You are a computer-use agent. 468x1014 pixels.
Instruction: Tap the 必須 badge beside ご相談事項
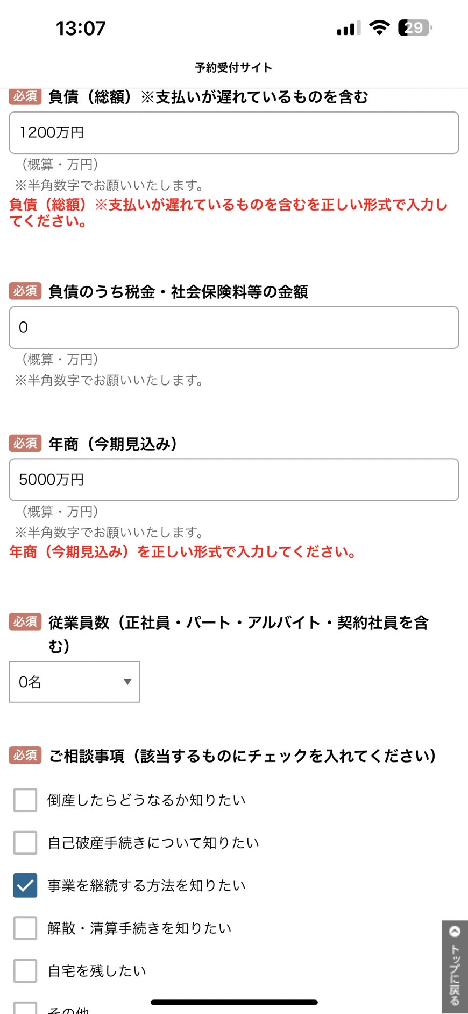pos(25,756)
